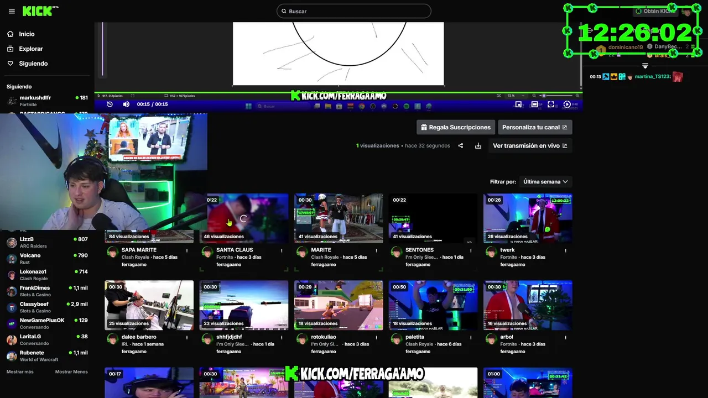
Task: Play the MARITE clip thumbnail
Action: pos(339,218)
